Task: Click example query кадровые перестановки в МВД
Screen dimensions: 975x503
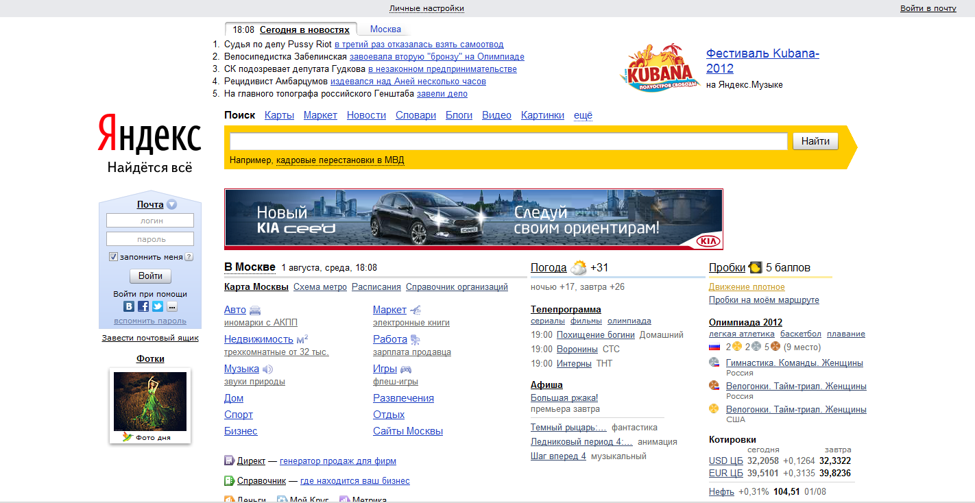Action: [x=340, y=160]
